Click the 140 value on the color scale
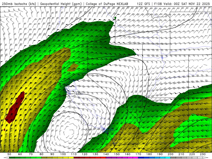 tap(106, 154)
